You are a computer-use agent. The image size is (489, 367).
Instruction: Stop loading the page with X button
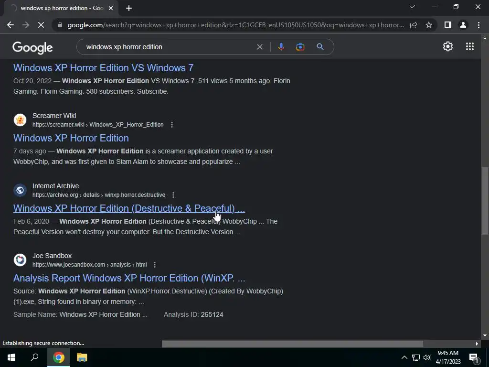[x=41, y=25]
